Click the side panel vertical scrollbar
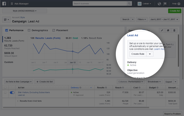This screenshot has width=184, height=116. click(178, 51)
